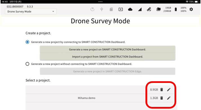This screenshot has width=201, height=110.
Task: Edit the Mihama demo project name
Action: (169, 98)
